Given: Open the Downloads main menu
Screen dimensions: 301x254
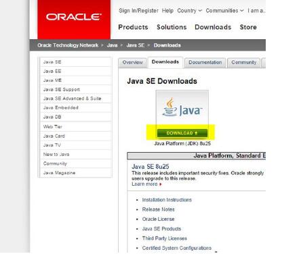Looking at the screenshot, I should (213, 27).
